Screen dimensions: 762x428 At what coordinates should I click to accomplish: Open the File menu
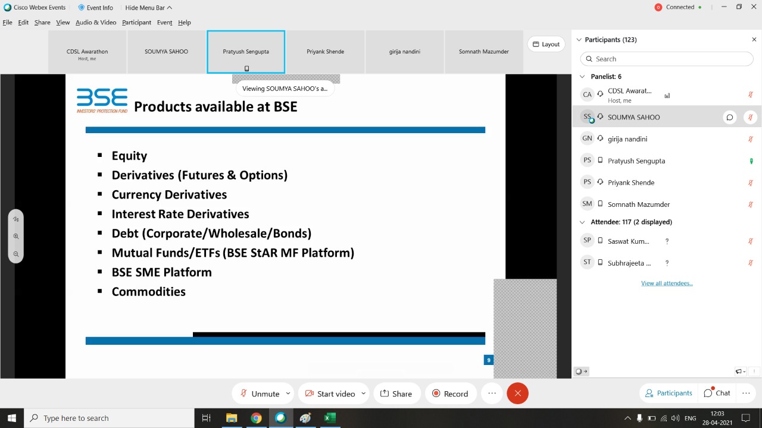coord(8,23)
